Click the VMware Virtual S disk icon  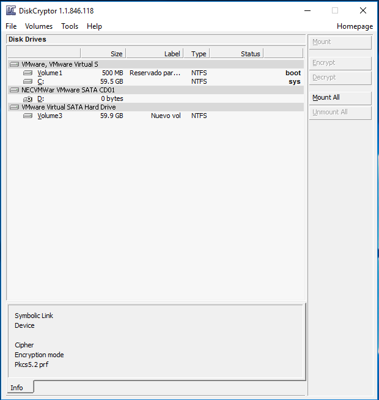14,64
